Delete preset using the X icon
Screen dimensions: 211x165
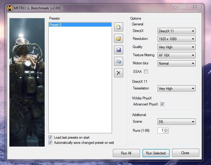coord(119,73)
